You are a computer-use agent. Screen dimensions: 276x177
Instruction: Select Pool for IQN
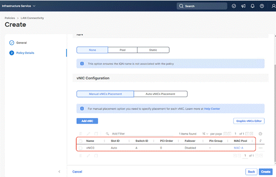123,50
